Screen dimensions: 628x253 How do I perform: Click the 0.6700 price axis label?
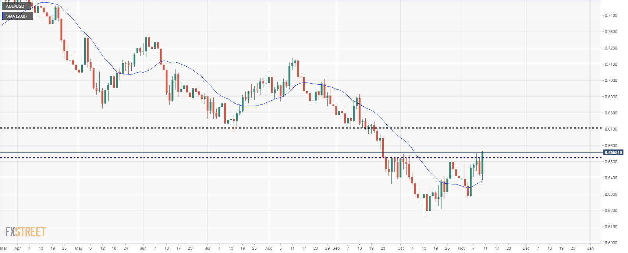pos(611,129)
